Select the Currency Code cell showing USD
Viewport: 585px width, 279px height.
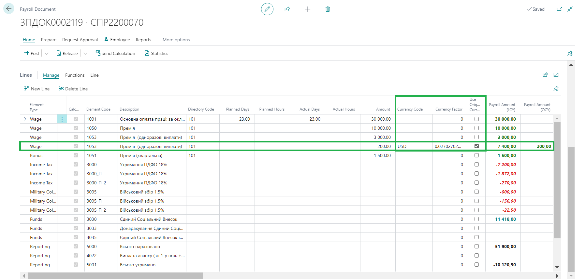pyautogui.click(x=413, y=146)
